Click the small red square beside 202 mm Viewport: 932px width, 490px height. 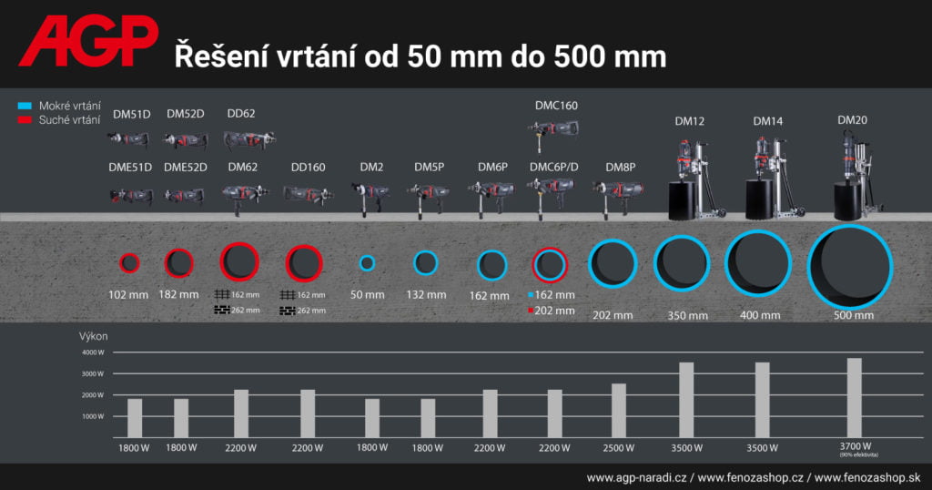click(531, 311)
